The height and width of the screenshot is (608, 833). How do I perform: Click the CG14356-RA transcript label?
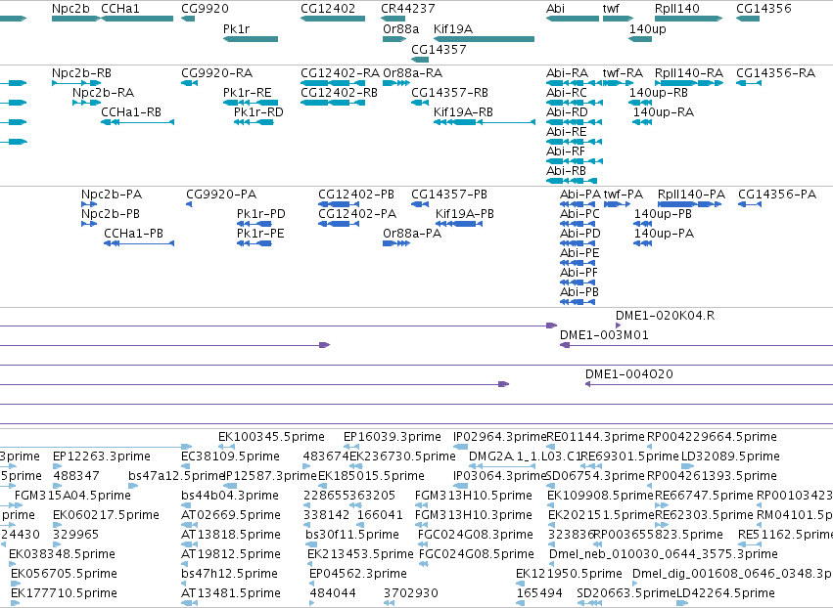pyautogui.click(x=775, y=72)
